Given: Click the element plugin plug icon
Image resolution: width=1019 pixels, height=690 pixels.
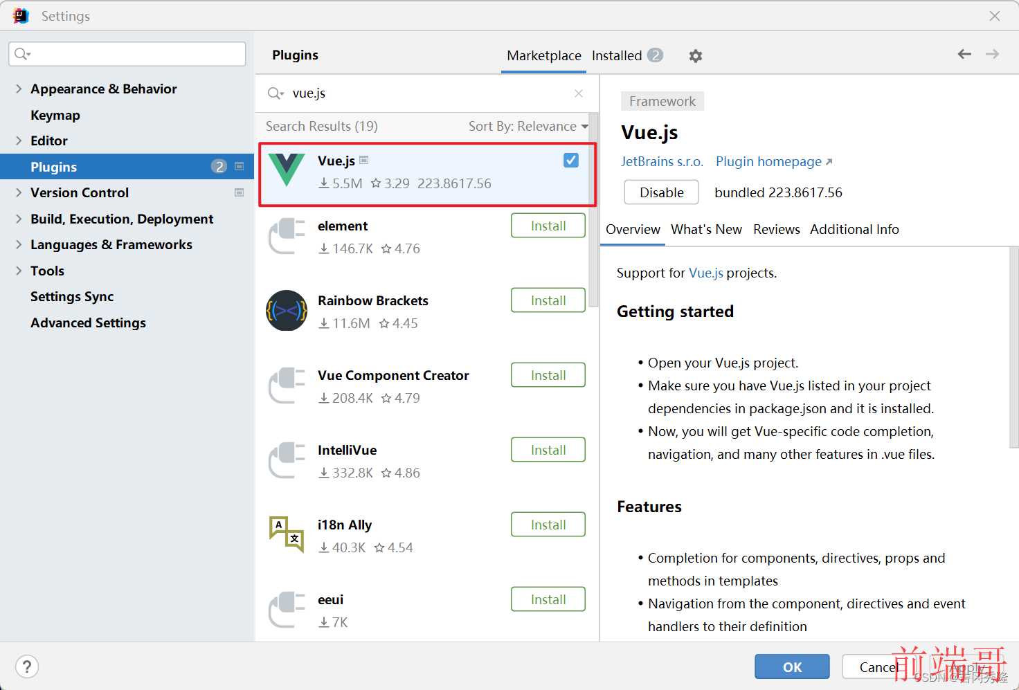Looking at the screenshot, I should click(286, 236).
